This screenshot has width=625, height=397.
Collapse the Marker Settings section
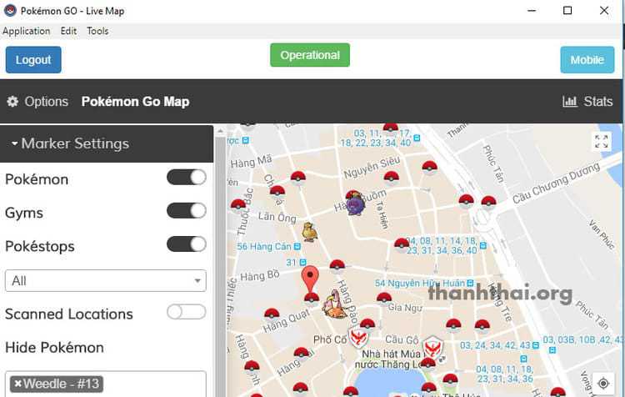[x=71, y=143]
